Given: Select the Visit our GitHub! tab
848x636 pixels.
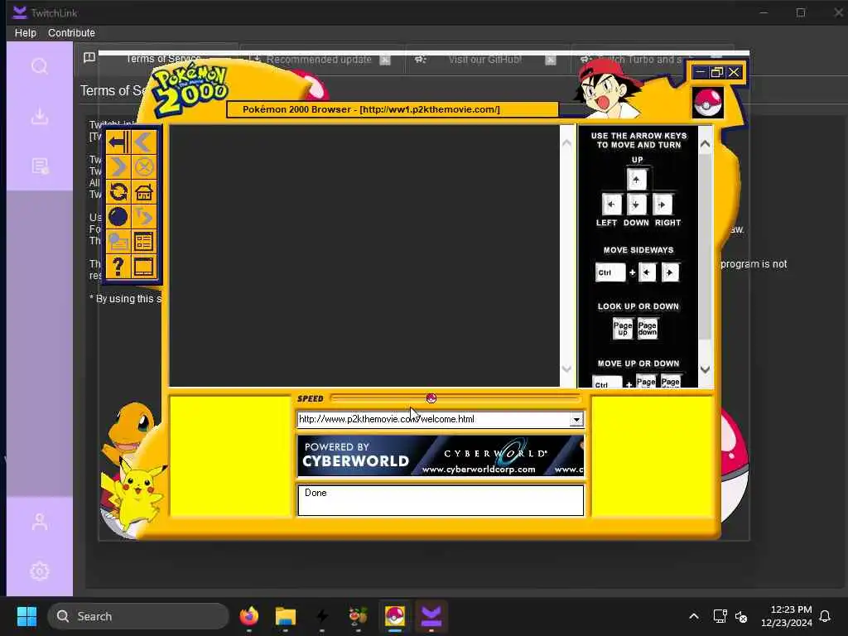Looking at the screenshot, I should [x=485, y=60].
